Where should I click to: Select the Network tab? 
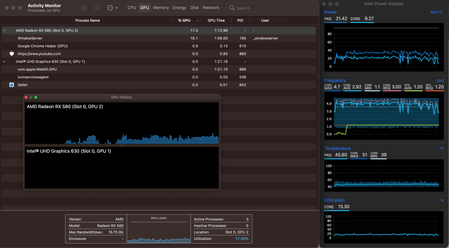point(211,8)
